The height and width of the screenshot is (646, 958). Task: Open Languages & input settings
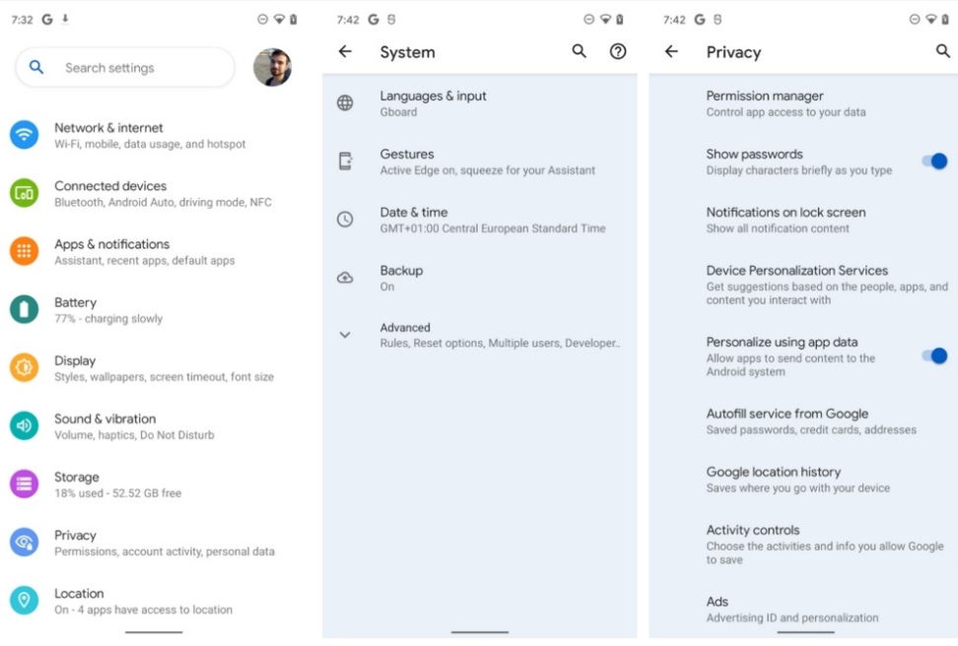480,103
